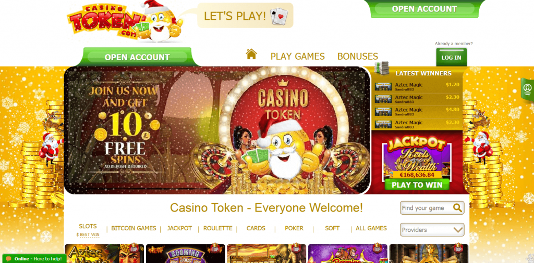
Task: Click the Casino Token logo
Action: coord(125,21)
